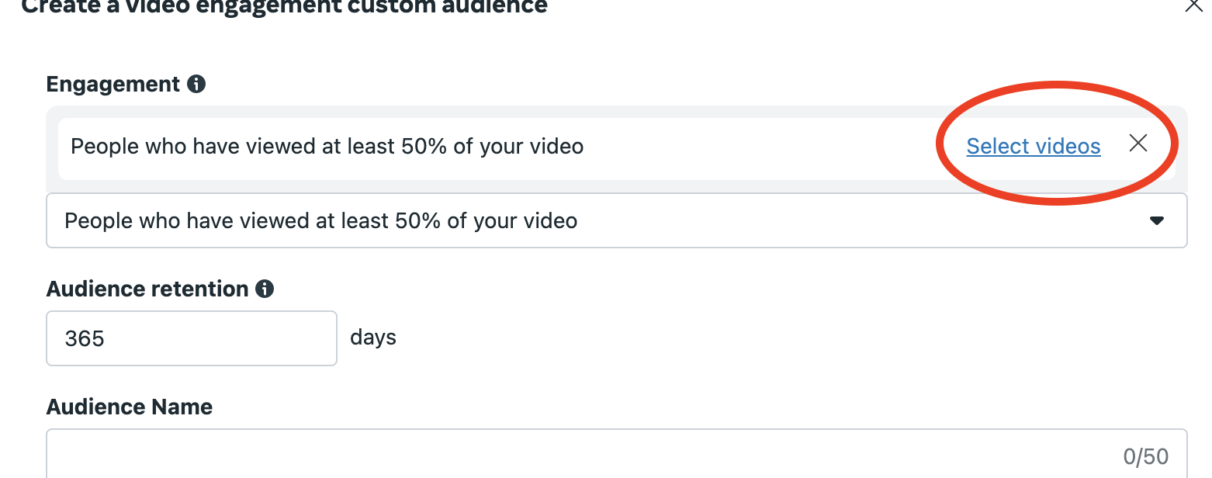The width and height of the screenshot is (1212, 478).
Task: Click blank area right of the days label
Action: tap(698, 338)
